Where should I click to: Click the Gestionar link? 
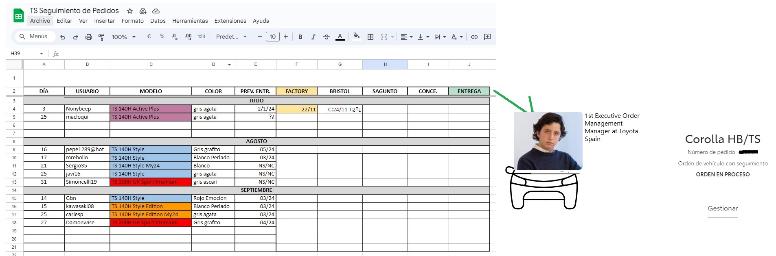pos(723,208)
